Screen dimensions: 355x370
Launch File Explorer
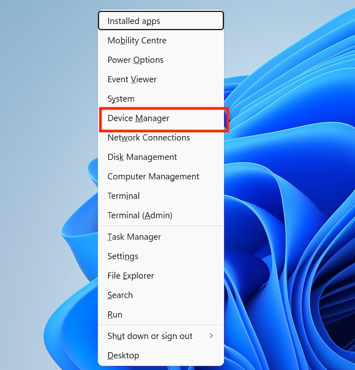130,276
